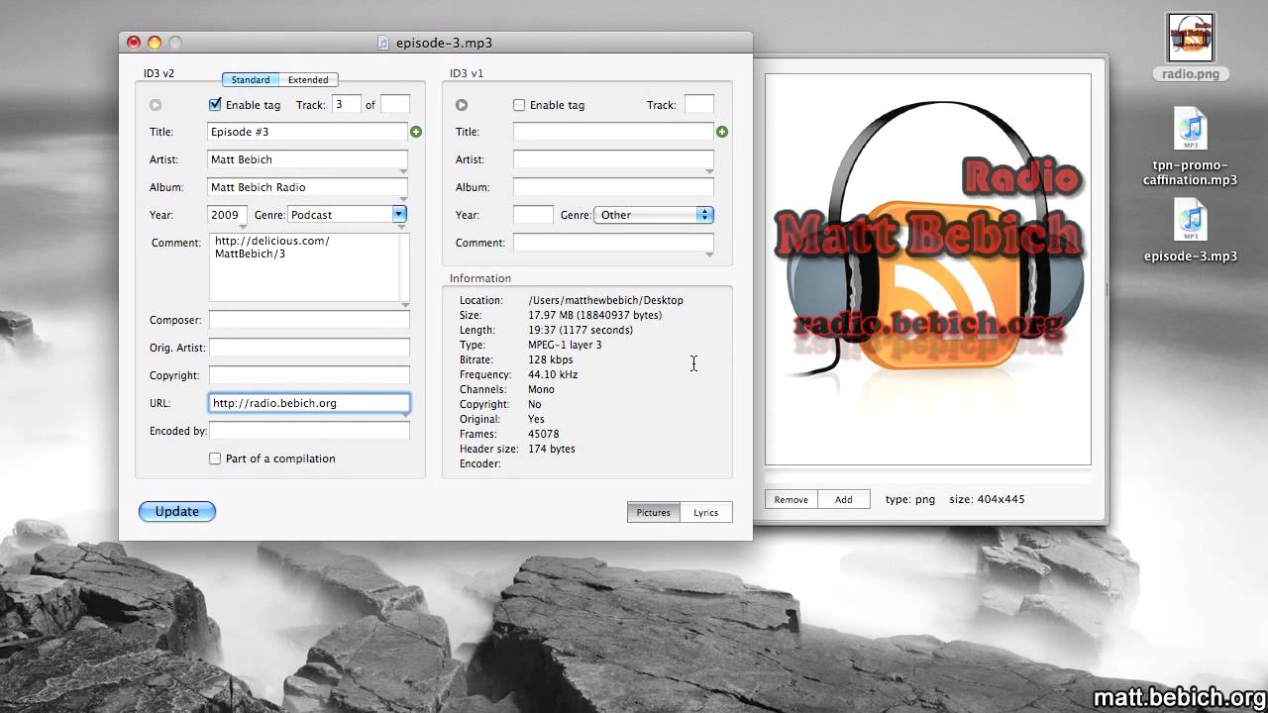Click Header size value 174 bytes
Screen dimensions: 1268x713
[x=552, y=449]
